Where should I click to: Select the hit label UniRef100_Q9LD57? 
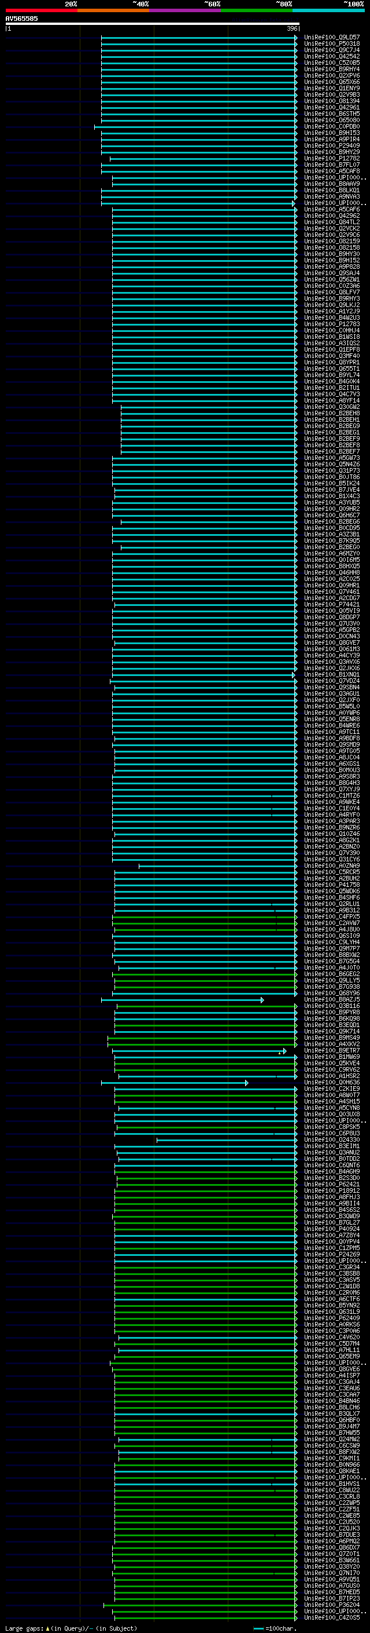click(x=332, y=38)
